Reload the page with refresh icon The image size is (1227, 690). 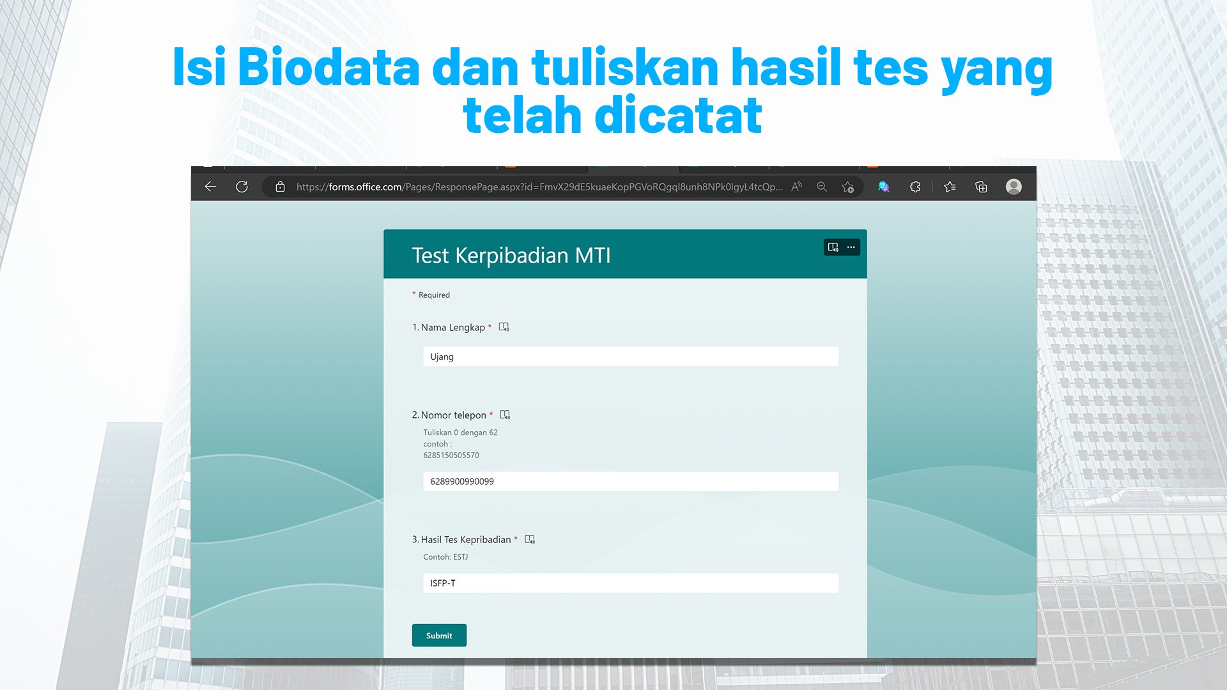coord(242,187)
